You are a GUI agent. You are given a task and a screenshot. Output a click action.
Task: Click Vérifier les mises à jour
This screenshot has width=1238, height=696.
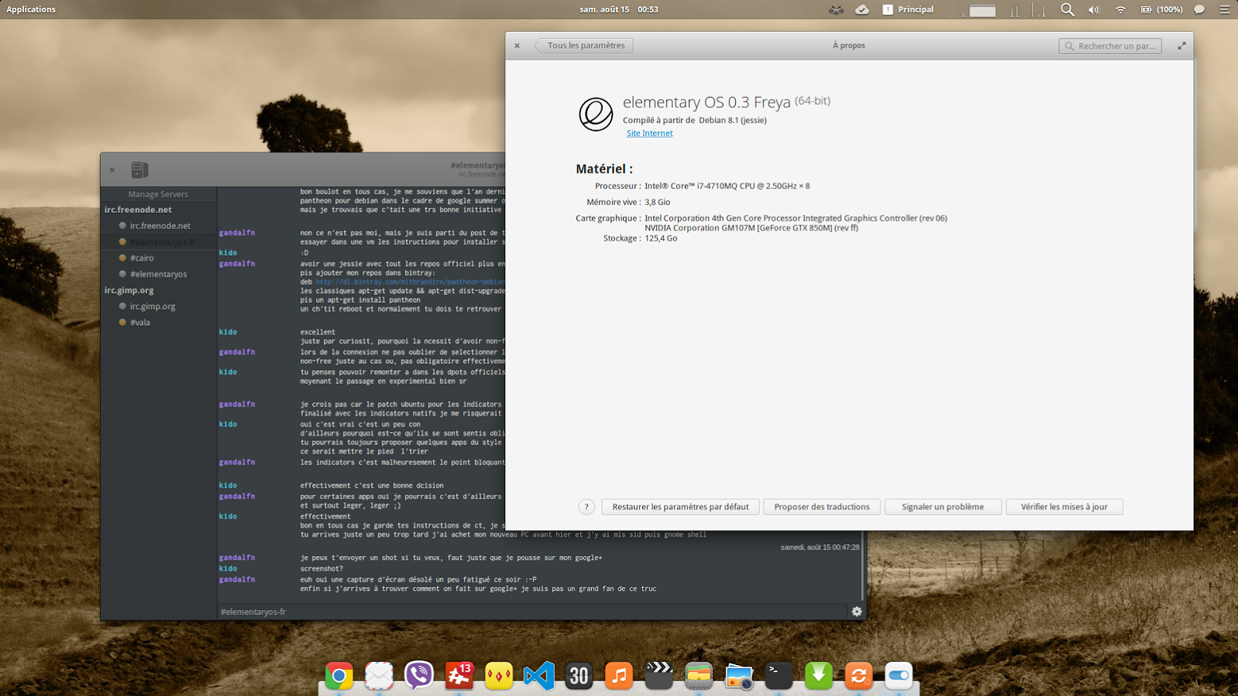pyautogui.click(x=1064, y=507)
